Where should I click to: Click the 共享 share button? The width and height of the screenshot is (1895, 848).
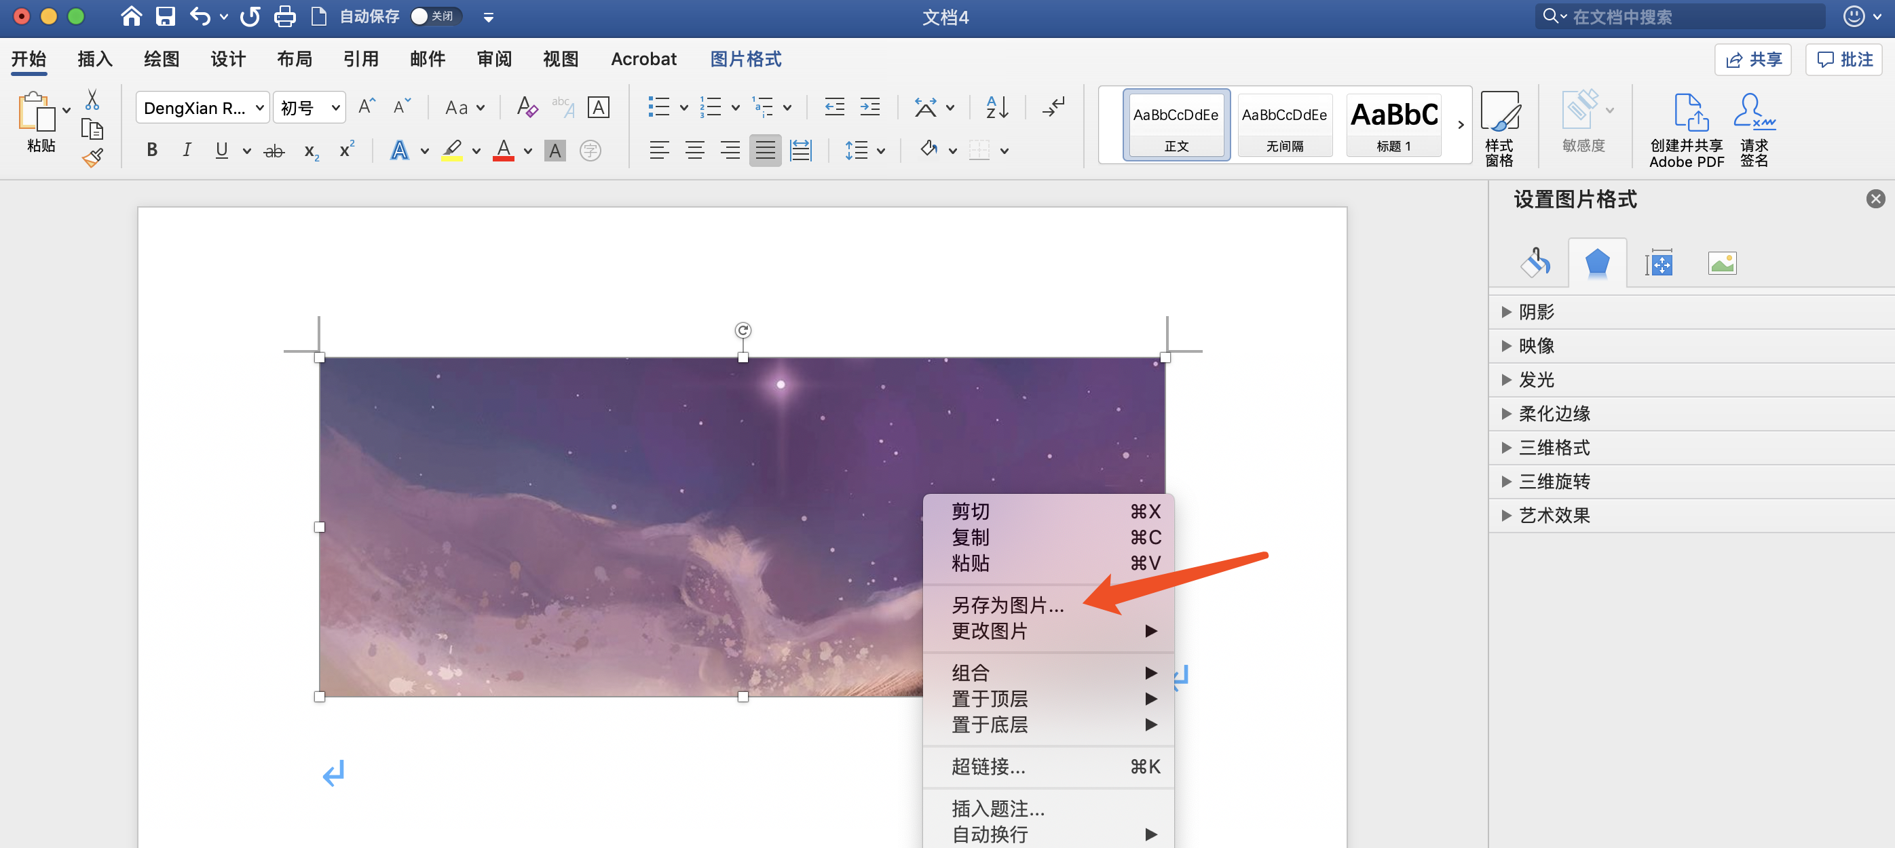[x=1753, y=60]
